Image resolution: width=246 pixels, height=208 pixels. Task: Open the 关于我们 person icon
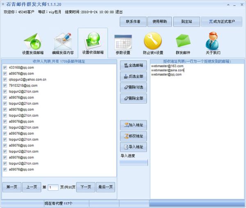pyautogui.click(x=213, y=41)
